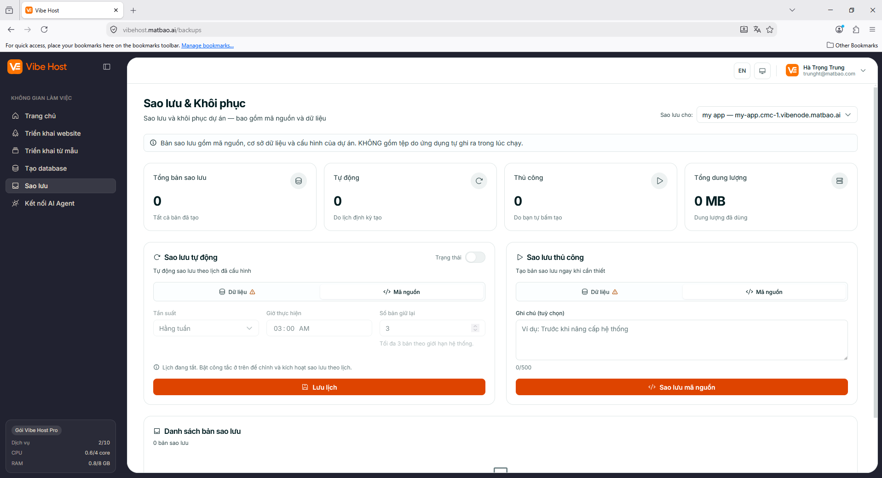This screenshot has height=478, width=882.
Task: Click the database icon on Tổng bản sao lưu card
Action: coord(299,181)
